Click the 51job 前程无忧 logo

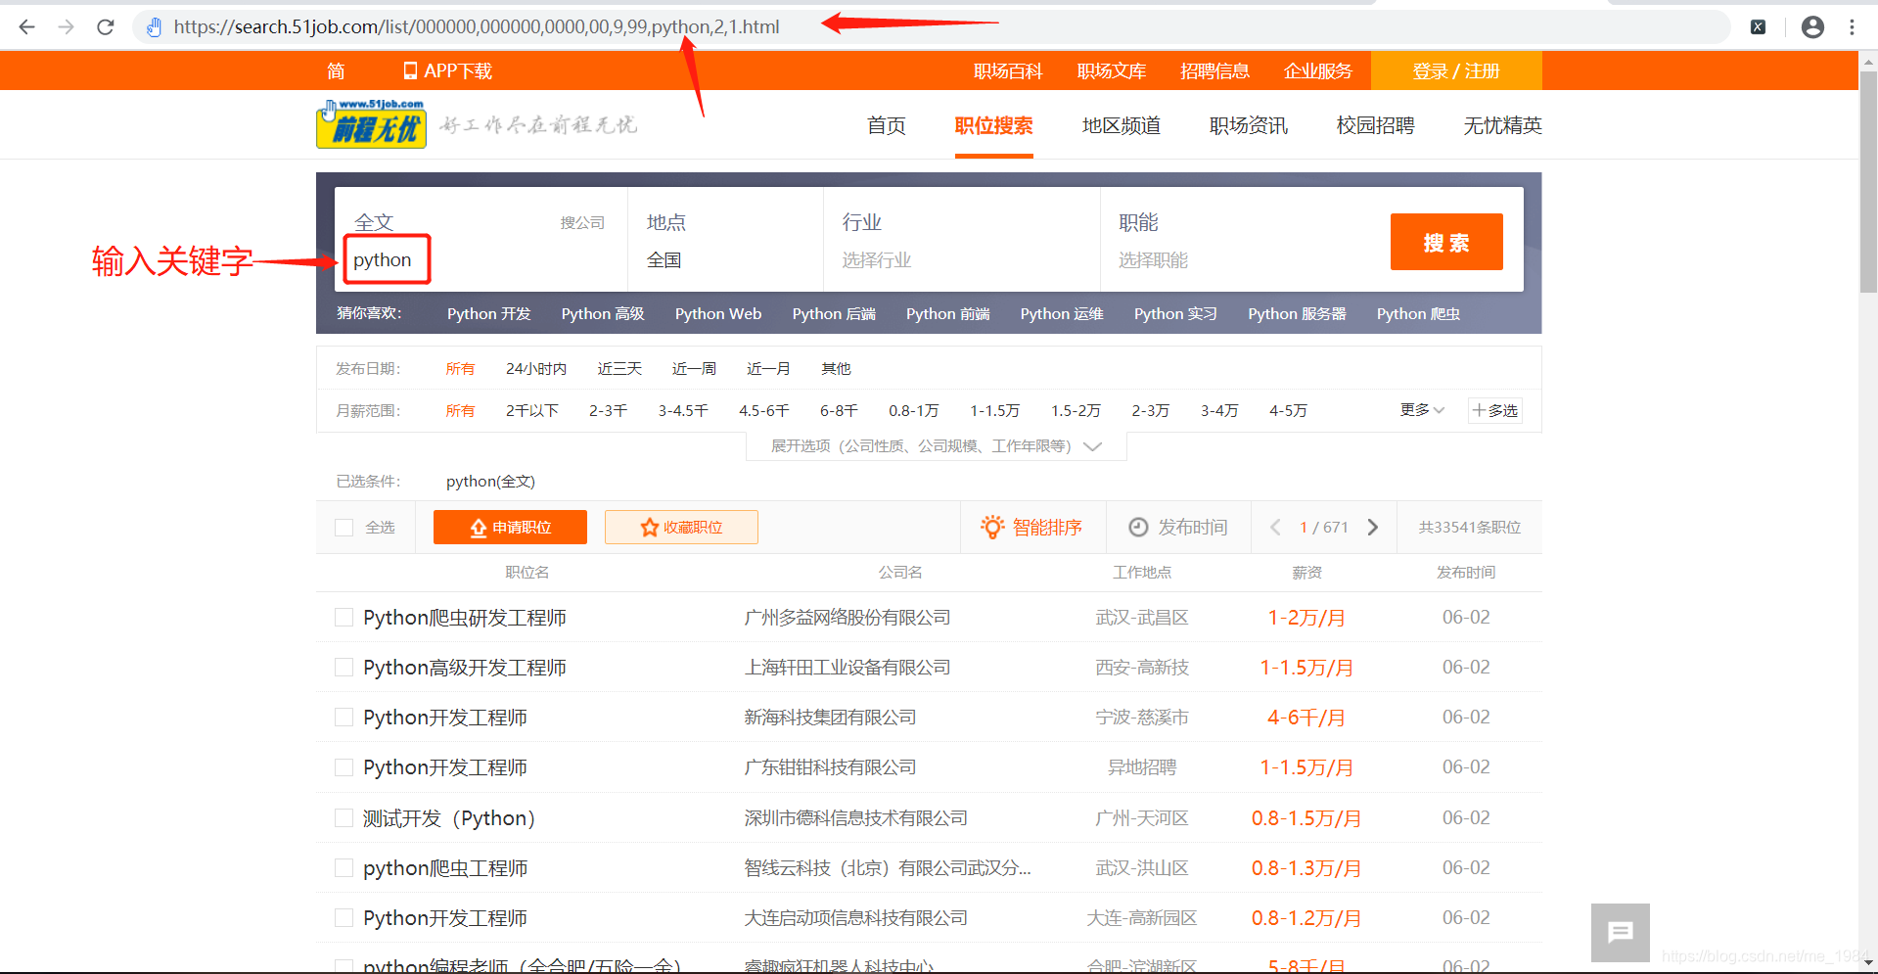click(x=371, y=124)
